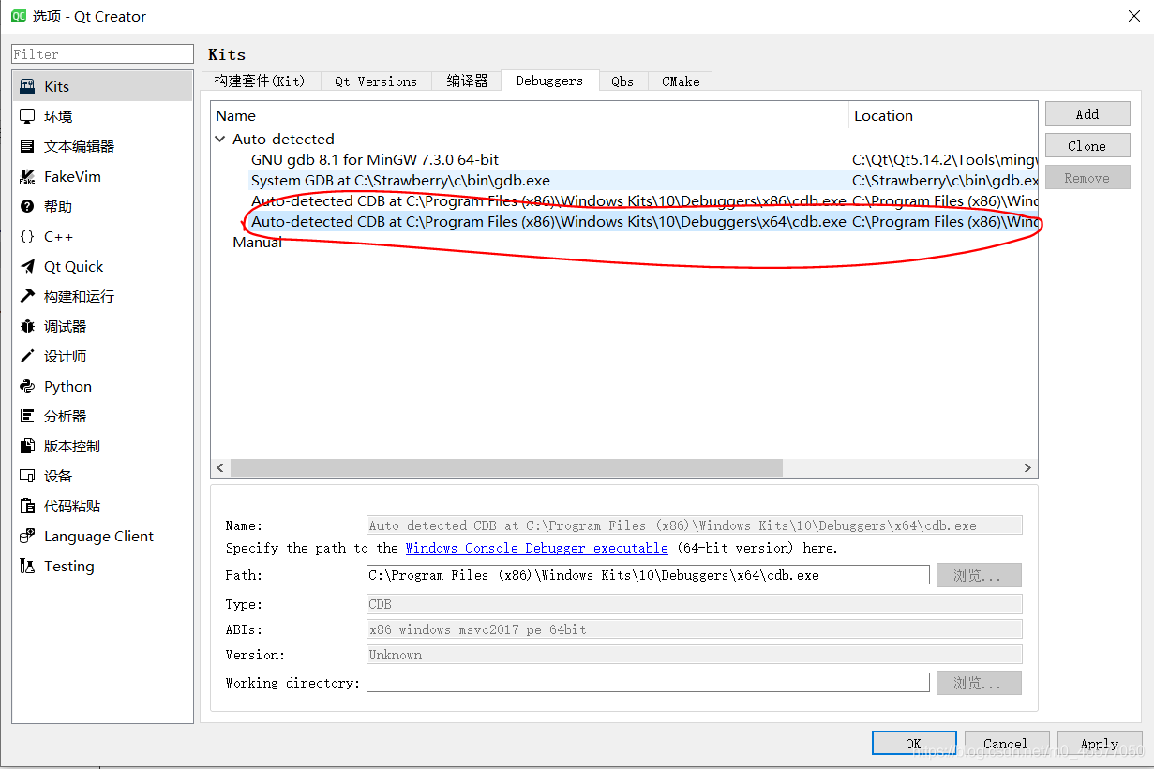Click the Qt Creator title bar logo
The image size is (1154, 769).
click(19, 16)
